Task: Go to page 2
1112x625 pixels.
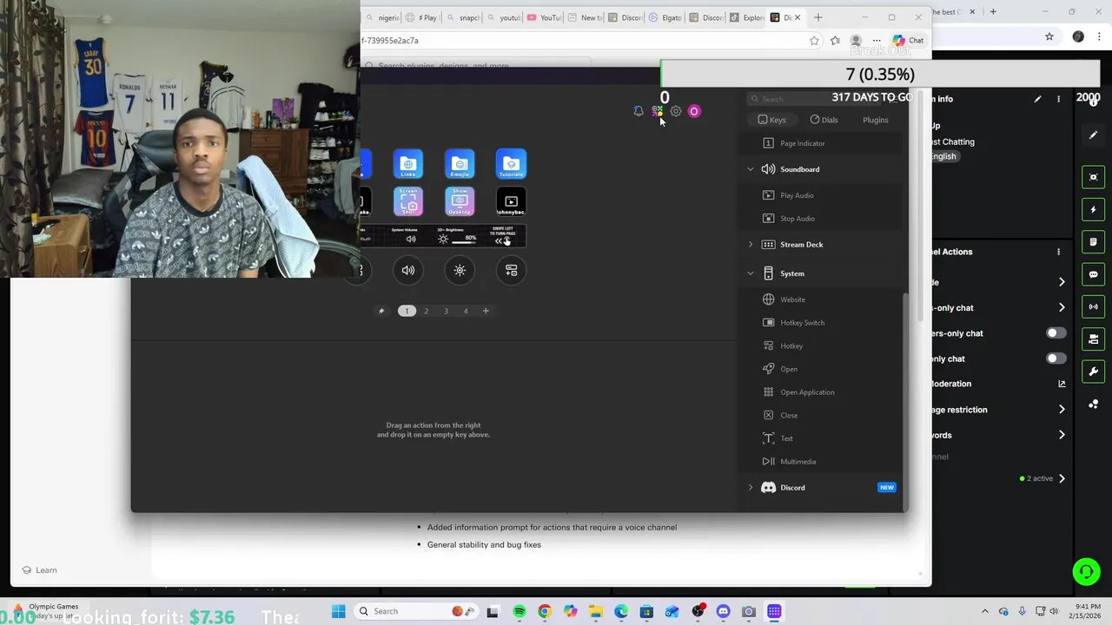Action: point(426,311)
